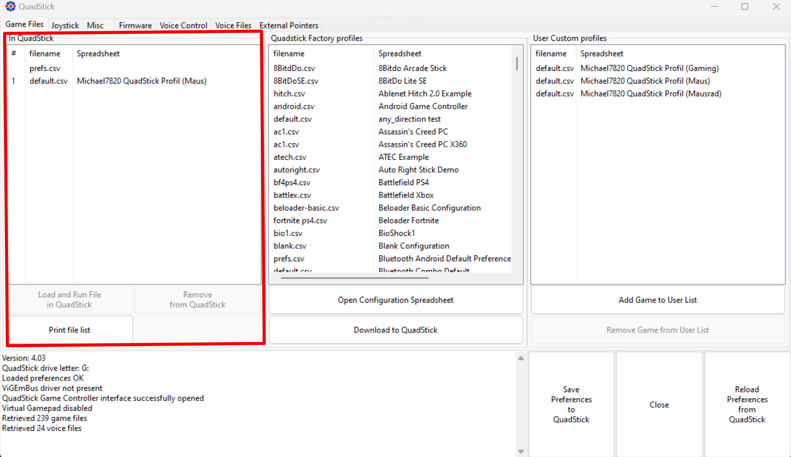Select Battlefield PS4 factory profile row
This screenshot has width=791, height=457.
403,182
